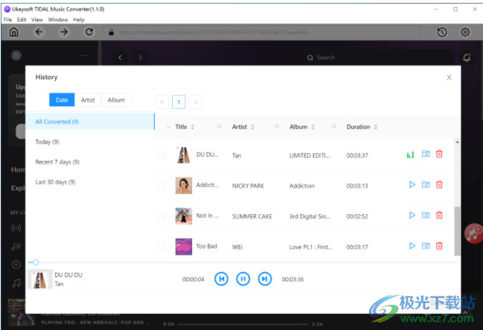This screenshot has width=483, height=330.
Task: Play the Not In track by SUMMER CAKE
Action: click(x=412, y=215)
